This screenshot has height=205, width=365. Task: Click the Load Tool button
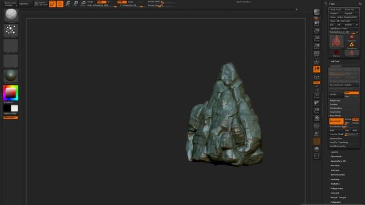[x=336, y=10]
